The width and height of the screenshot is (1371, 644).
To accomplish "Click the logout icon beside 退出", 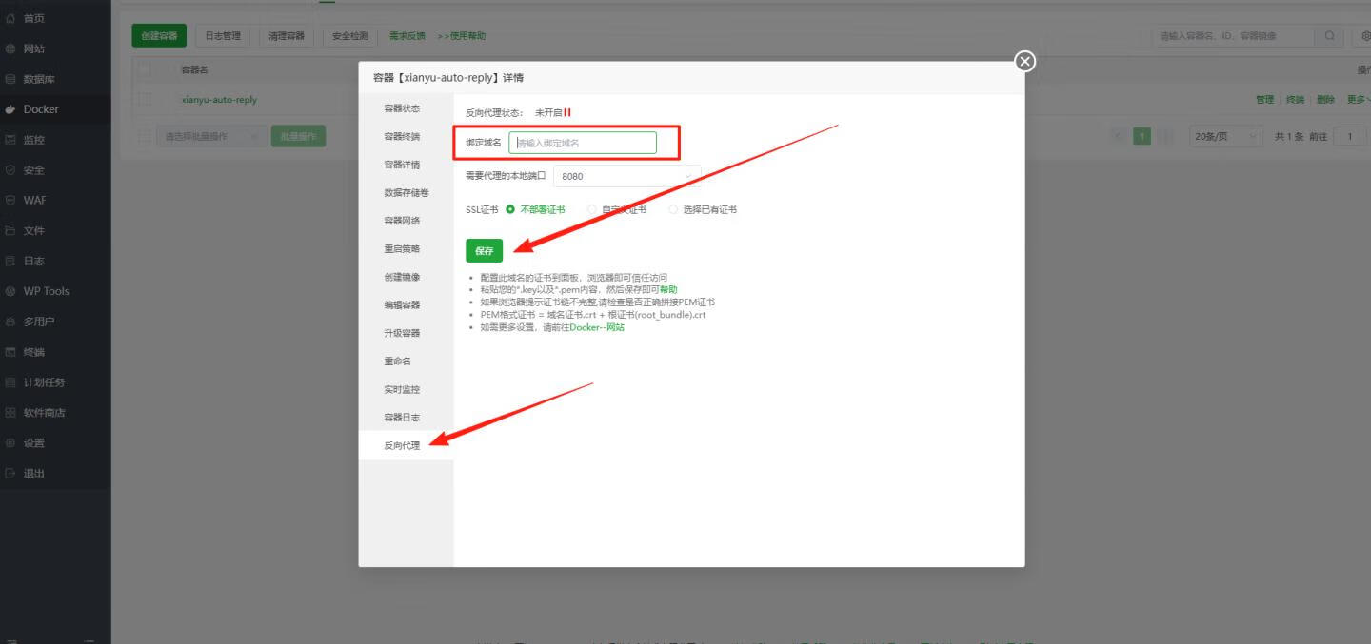I will click(x=10, y=474).
